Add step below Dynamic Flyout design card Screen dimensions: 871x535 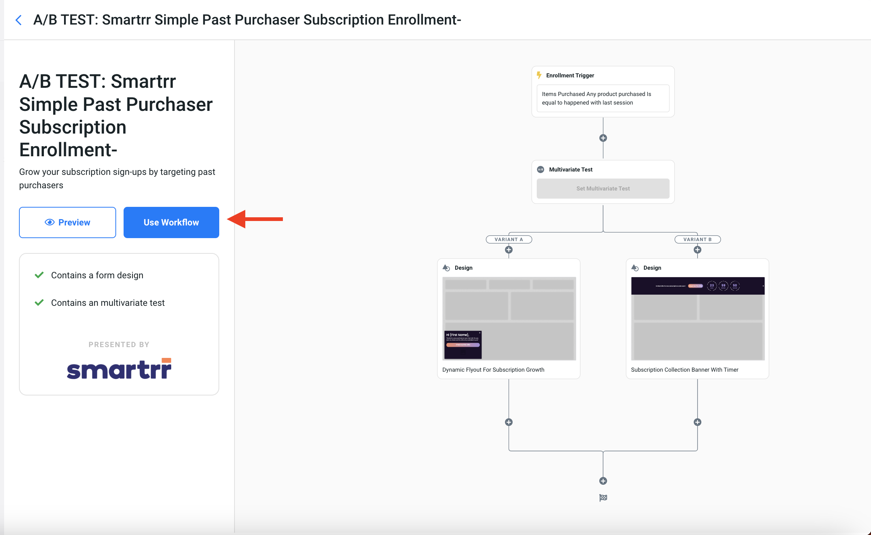point(508,422)
